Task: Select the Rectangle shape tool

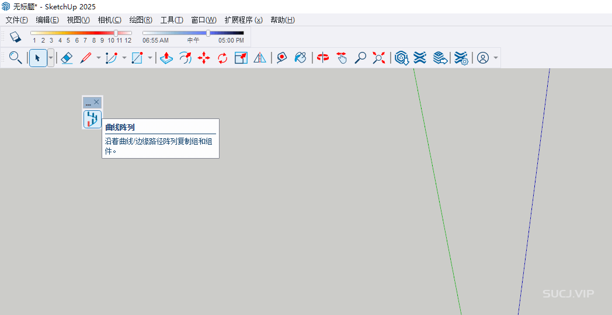Action: click(137, 58)
